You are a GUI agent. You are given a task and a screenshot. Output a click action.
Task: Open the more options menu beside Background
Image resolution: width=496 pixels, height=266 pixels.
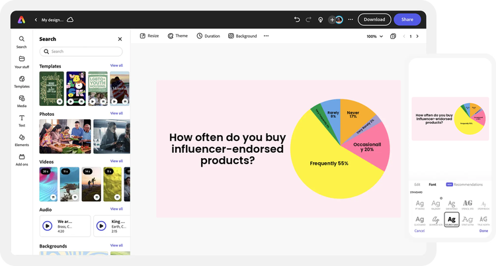pos(267,36)
